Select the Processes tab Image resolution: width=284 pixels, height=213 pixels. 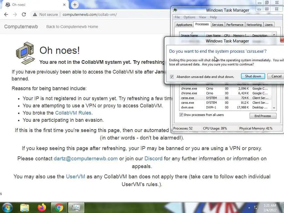tap(202, 24)
